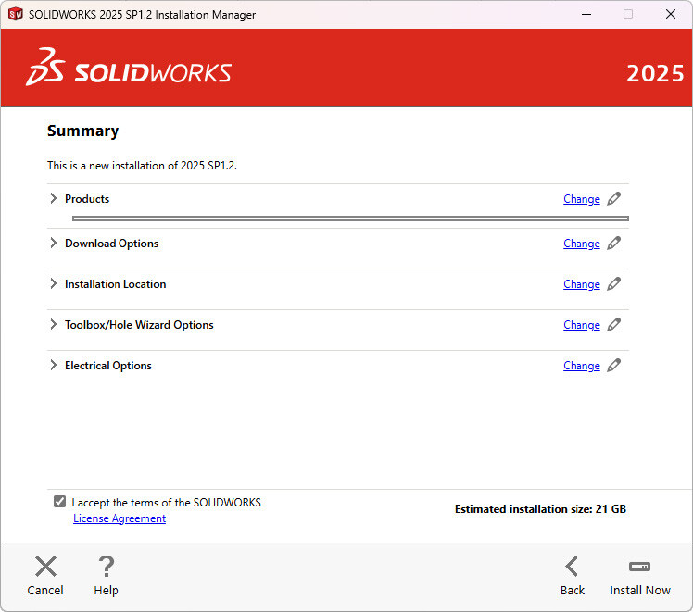The image size is (693, 612).
Task: Click the Summary heading
Action: (82, 131)
